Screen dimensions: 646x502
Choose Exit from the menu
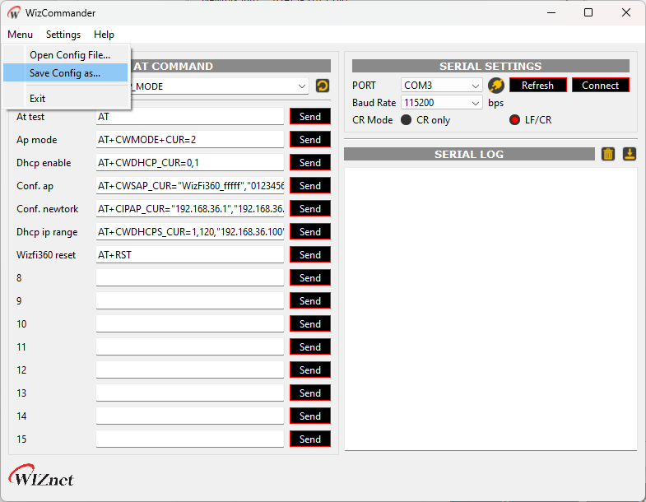point(66,99)
